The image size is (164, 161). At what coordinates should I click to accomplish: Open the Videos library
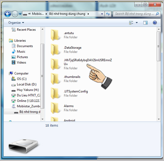pyautogui.click(x=21, y=62)
